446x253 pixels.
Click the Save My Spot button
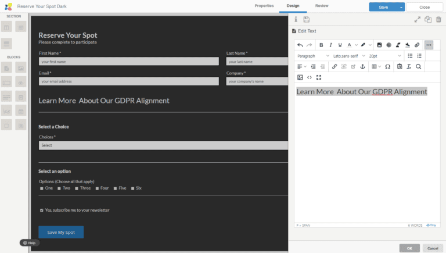tap(61, 232)
